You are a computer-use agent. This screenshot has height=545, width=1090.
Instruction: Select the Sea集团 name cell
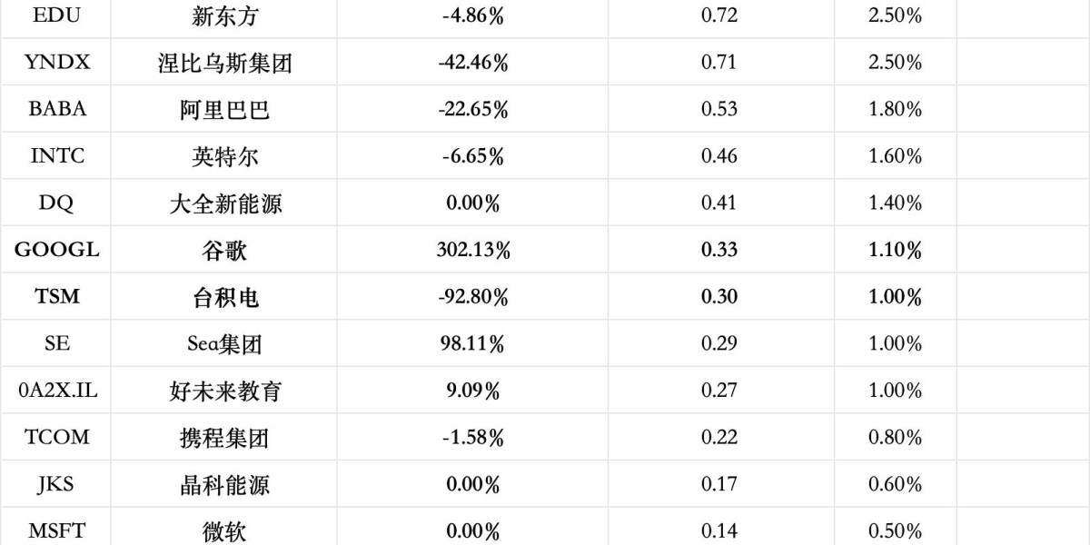224,343
